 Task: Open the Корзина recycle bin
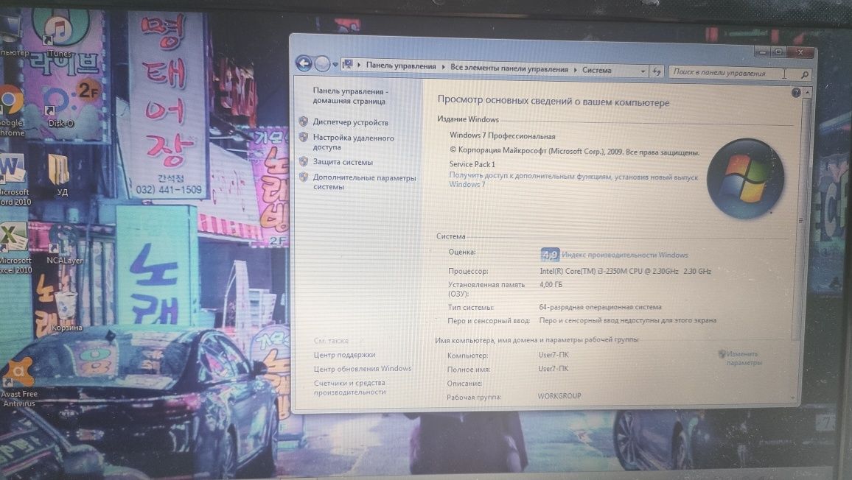pyautogui.click(x=66, y=311)
